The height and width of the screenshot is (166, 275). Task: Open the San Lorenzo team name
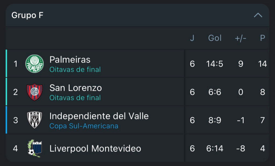pos(75,88)
